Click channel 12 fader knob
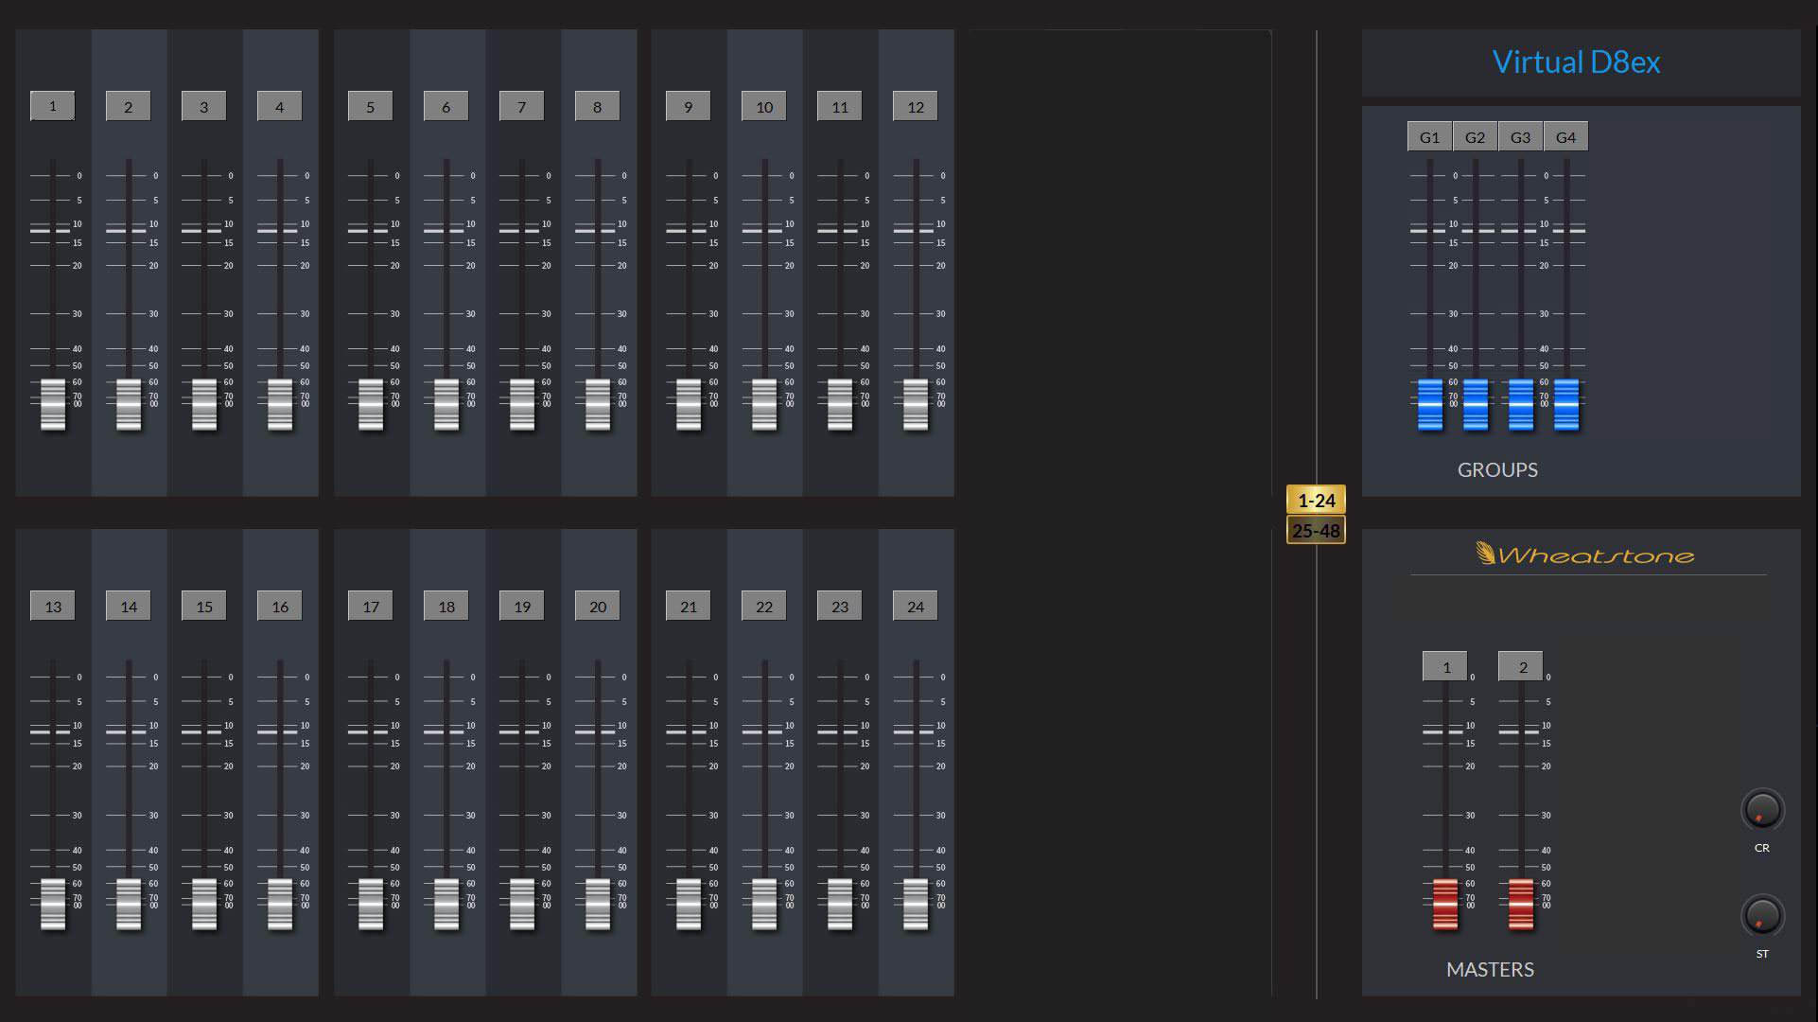The height and width of the screenshot is (1022, 1818). 916,404
